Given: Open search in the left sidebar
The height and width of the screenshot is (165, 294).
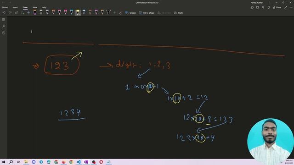Looking at the screenshot, I should tap(4, 26).
